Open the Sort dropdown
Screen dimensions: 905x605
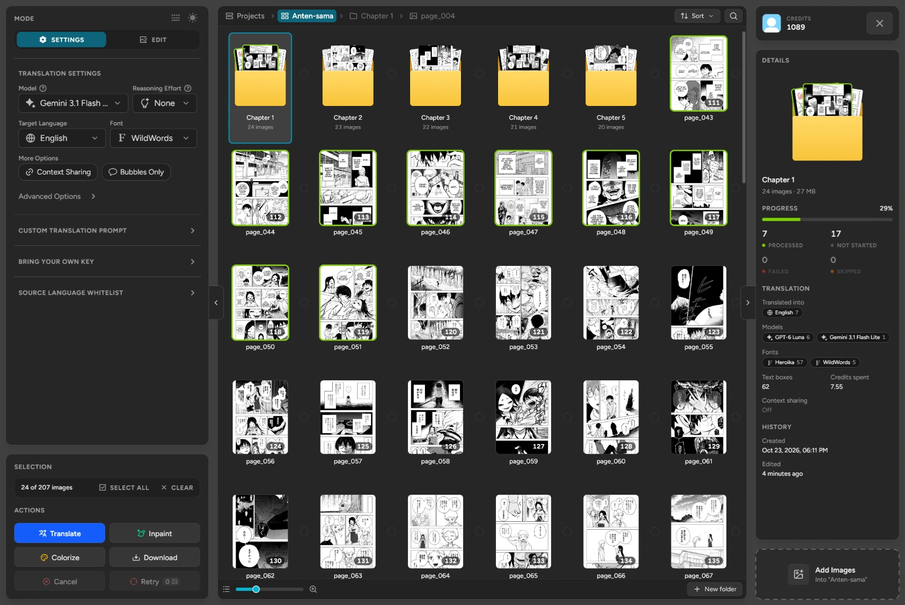[697, 16]
